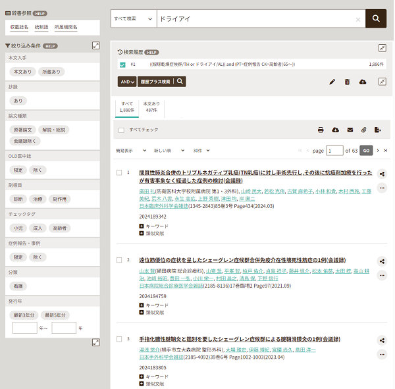Click the expand icon below the 発行年 section

tap(95, 342)
